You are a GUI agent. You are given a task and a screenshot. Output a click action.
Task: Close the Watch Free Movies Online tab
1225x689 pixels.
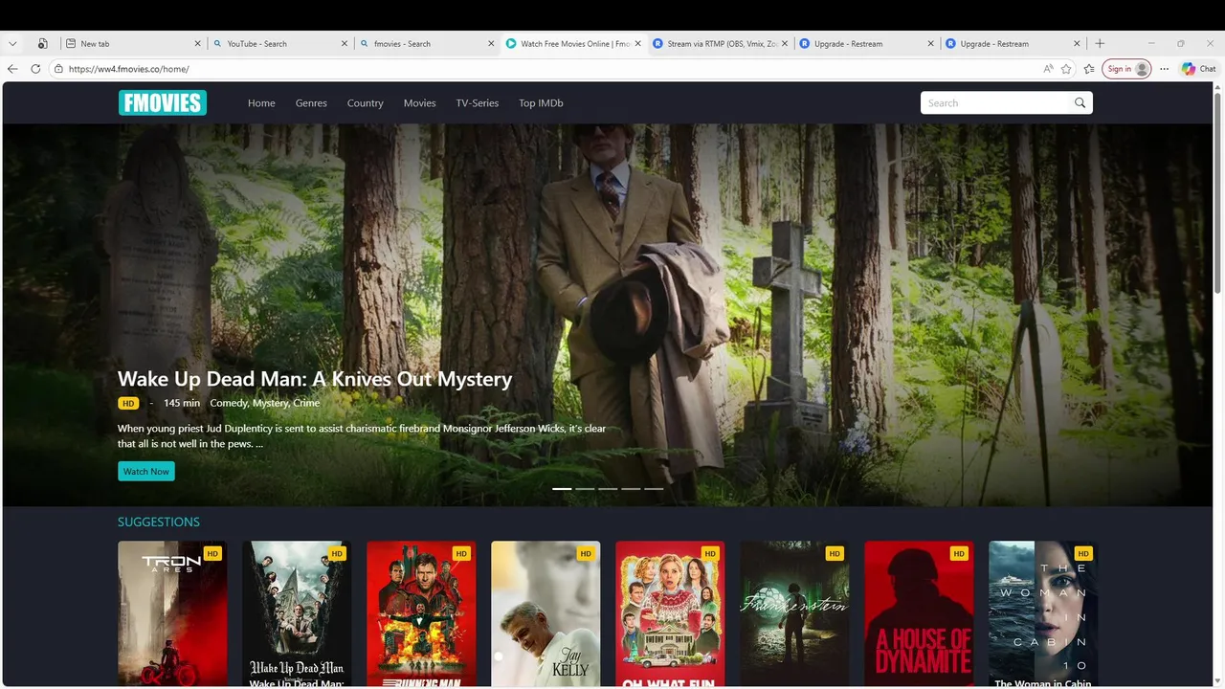[x=638, y=43]
